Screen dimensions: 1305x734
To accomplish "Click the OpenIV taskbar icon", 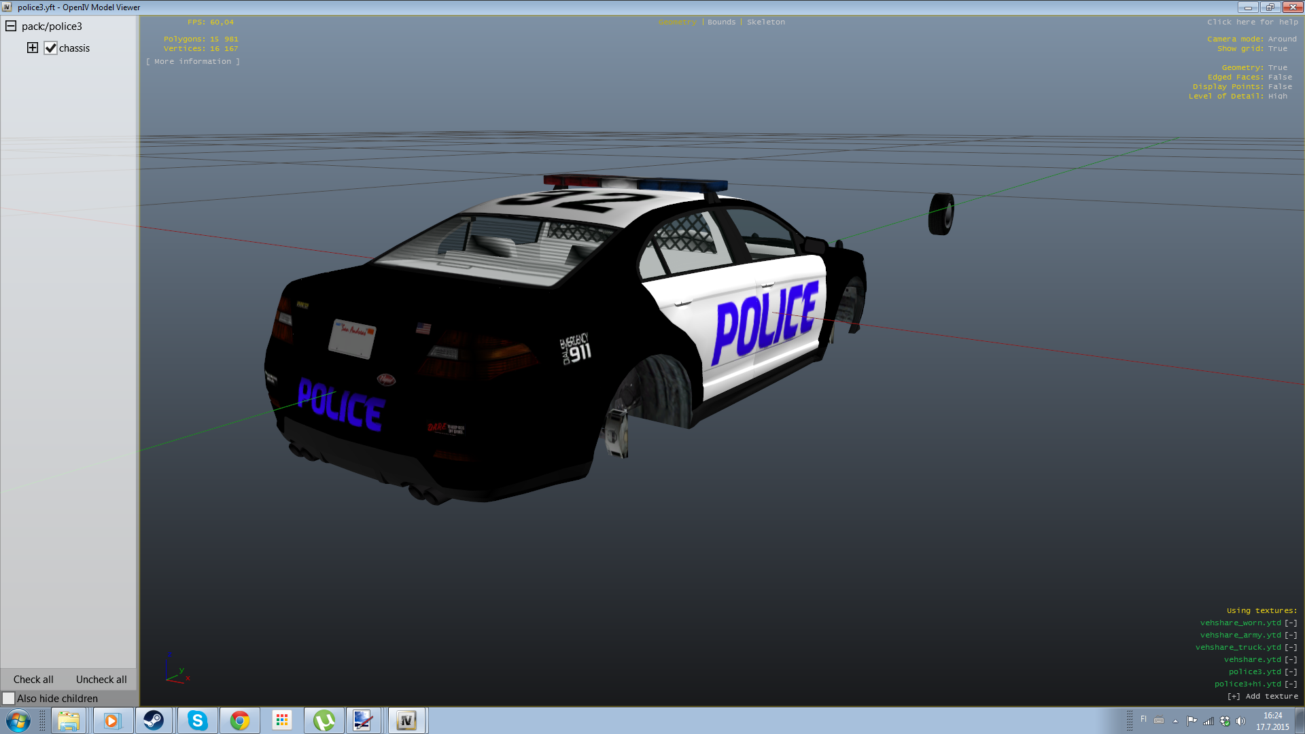I will (x=406, y=720).
